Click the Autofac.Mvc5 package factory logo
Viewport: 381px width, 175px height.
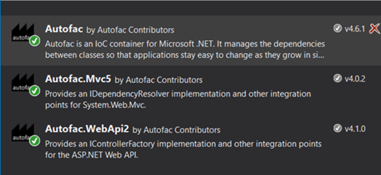(x=23, y=83)
